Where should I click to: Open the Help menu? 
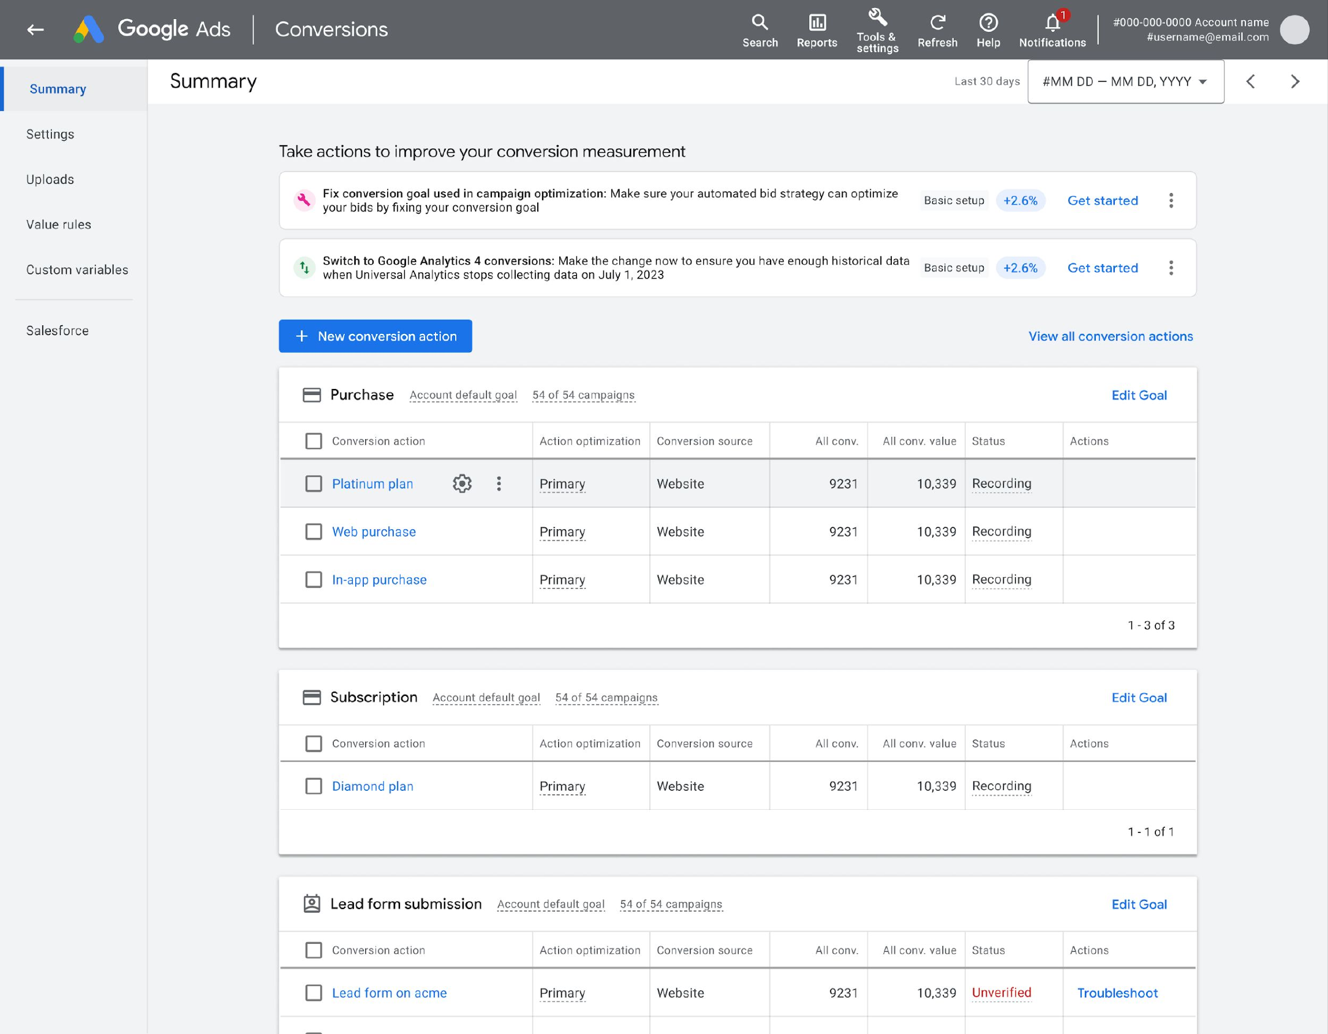[x=988, y=30]
